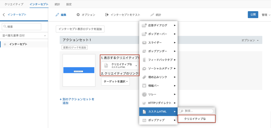Switch to the クリエイティブ top tab

(x=14, y=4)
